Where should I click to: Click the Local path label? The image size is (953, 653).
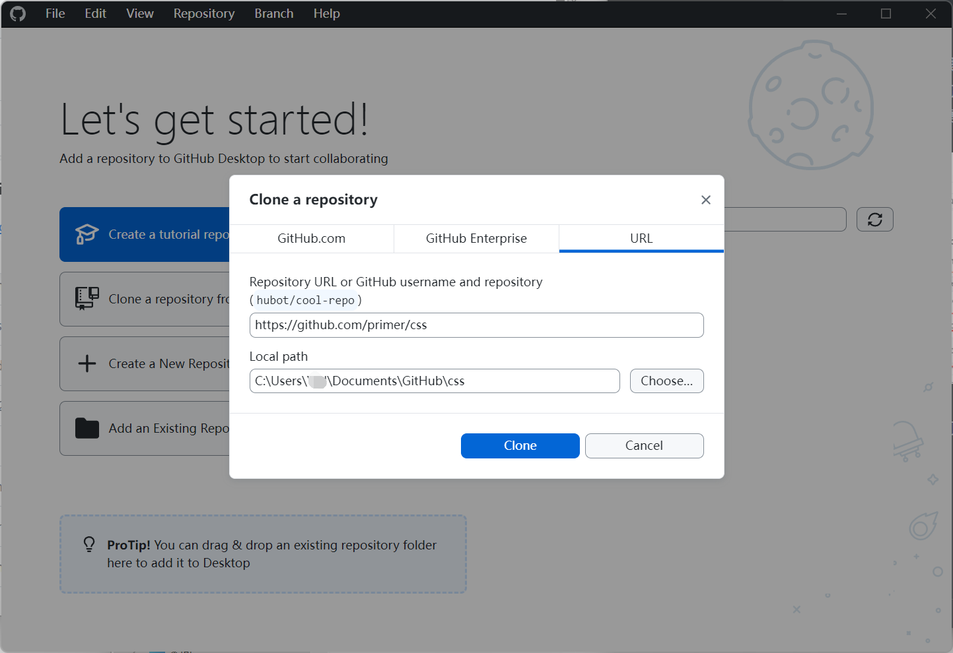(x=279, y=357)
